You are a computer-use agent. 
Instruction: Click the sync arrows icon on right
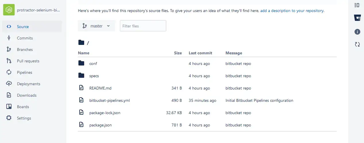coord(357,44)
